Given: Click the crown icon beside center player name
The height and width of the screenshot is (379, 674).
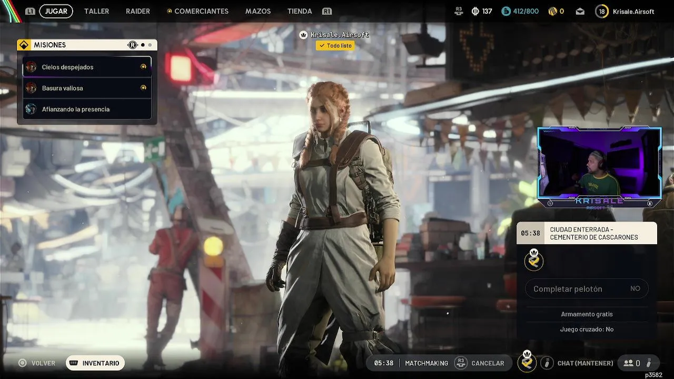Looking at the screenshot, I should tap(303, 35).
